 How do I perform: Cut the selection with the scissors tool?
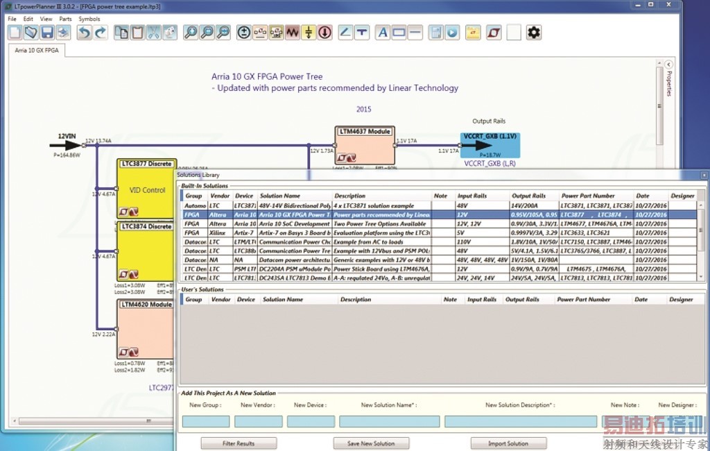154,32
